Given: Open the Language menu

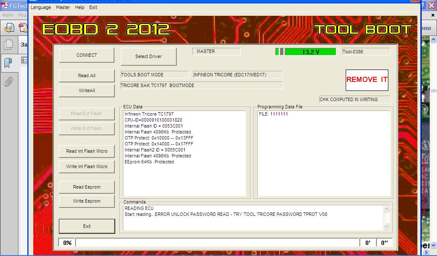Looking at the screenshot, I should point(41,7).
